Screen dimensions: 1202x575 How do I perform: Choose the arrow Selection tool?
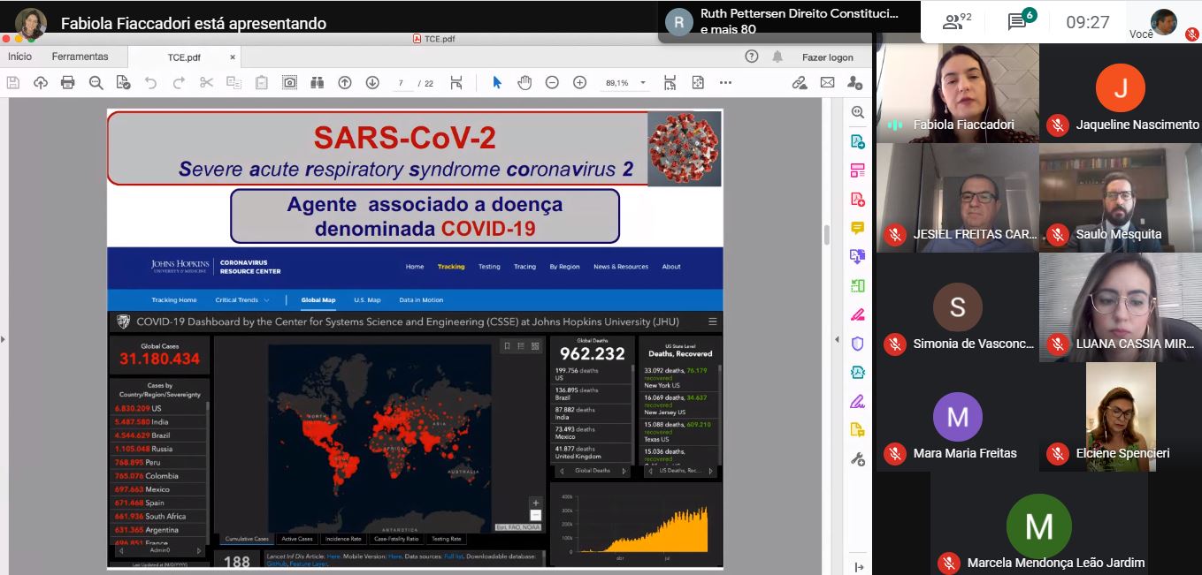(x=497, y=82)
